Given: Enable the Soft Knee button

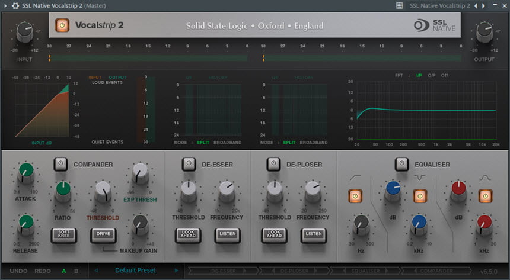Looking at the screenshot, I should (64, 235).
